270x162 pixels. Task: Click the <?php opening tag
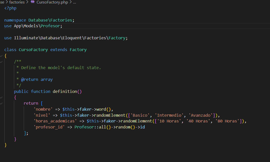coord(10,8)
